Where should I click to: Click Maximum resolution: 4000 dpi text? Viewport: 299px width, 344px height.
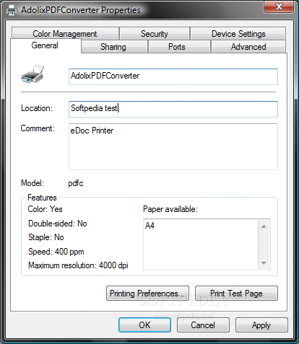[x=78, y=265]
